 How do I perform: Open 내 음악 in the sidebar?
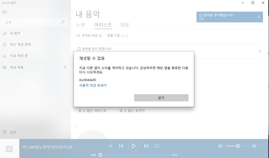(15, 33)
